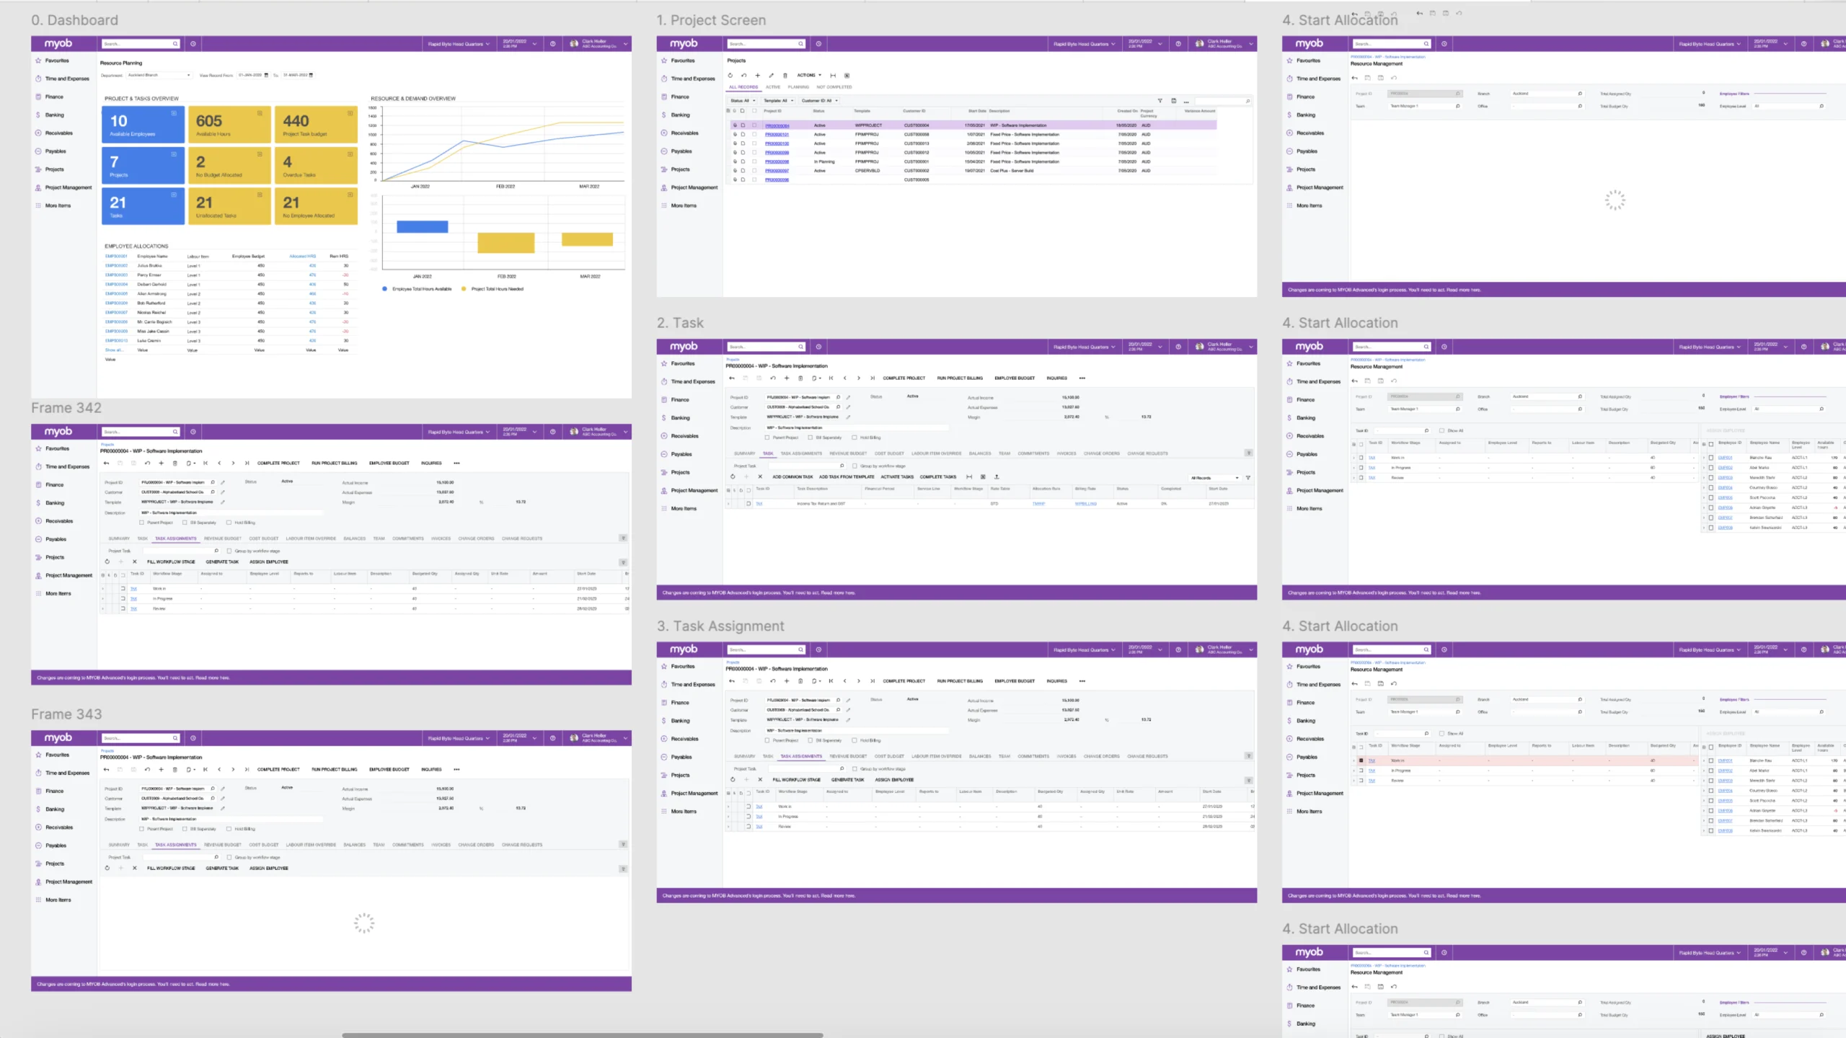Click the export-to-Excel icon in the Projects list toolbar
The width and height of the screenshot is (1846, 1038).
(847, 75)
